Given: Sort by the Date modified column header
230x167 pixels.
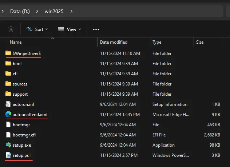Looking at the screenshot, I should [114, 42].
